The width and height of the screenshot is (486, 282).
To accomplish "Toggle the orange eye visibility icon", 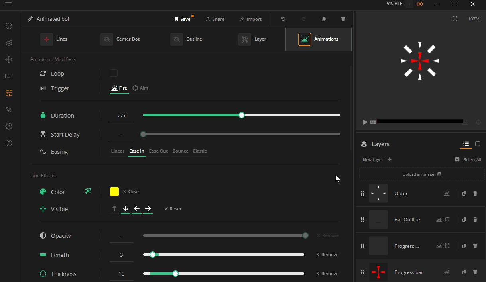I will [420, 4].
